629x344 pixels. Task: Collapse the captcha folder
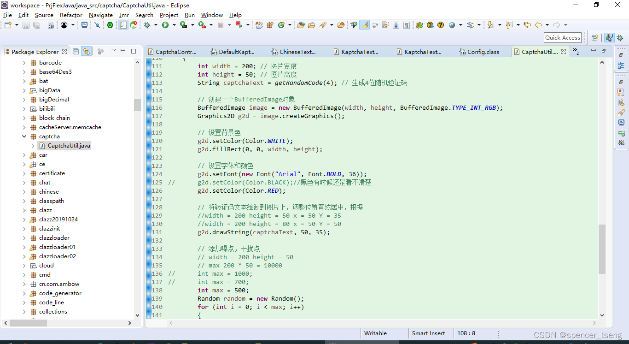coord(24,136)
